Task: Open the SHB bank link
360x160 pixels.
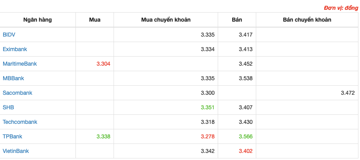Action: [x=8, y=107]
